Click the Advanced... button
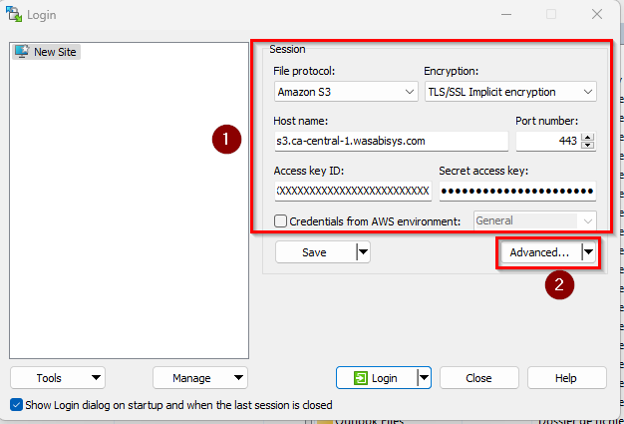 [540, 252]
